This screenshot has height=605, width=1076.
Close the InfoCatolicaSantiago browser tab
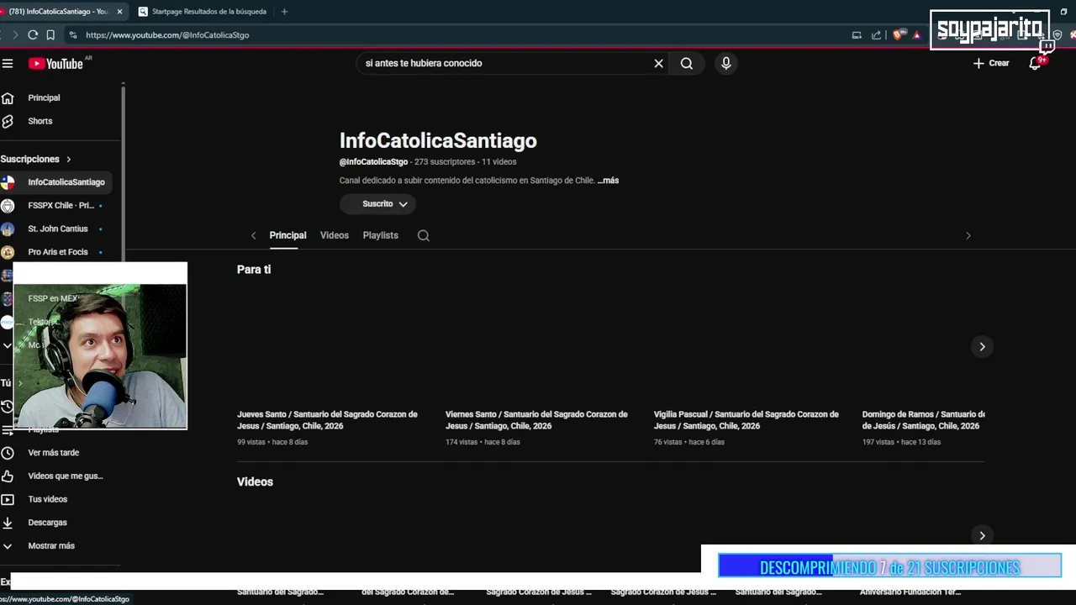coord(119,12)
